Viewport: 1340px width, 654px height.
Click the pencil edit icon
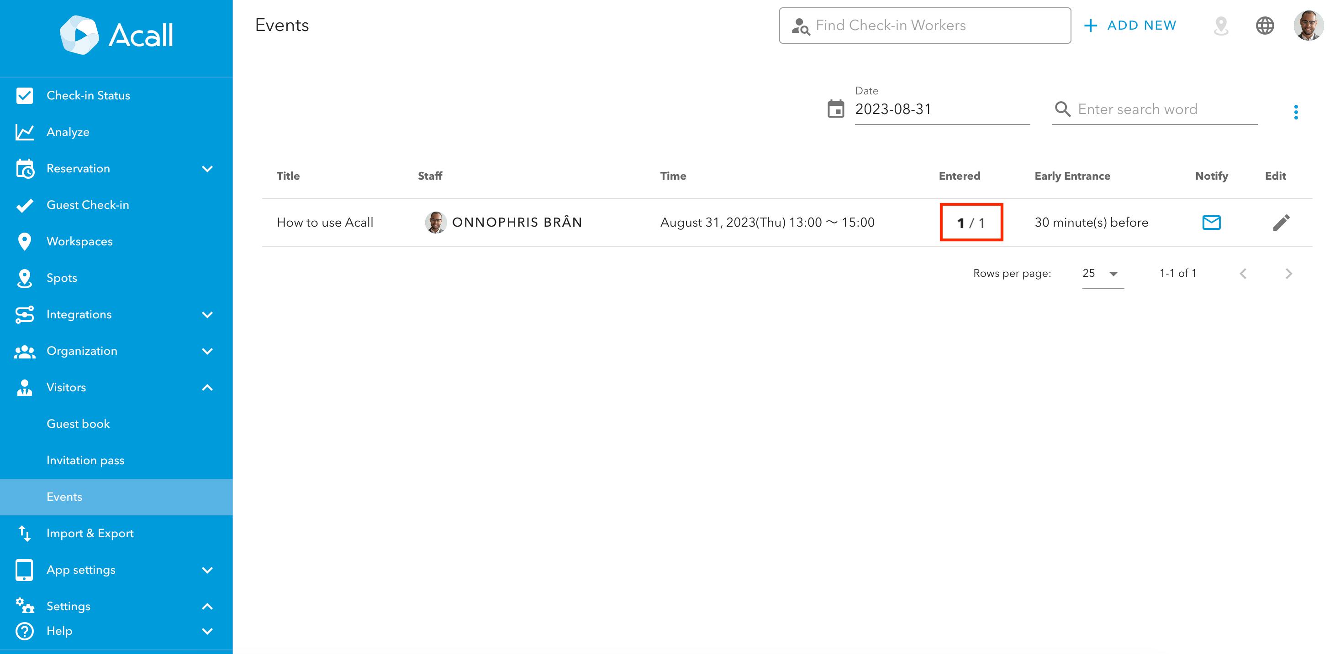tap(1281, 222)
